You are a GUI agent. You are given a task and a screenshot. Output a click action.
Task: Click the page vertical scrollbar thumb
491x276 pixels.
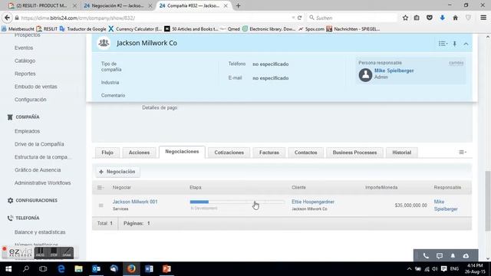point(488,200)
